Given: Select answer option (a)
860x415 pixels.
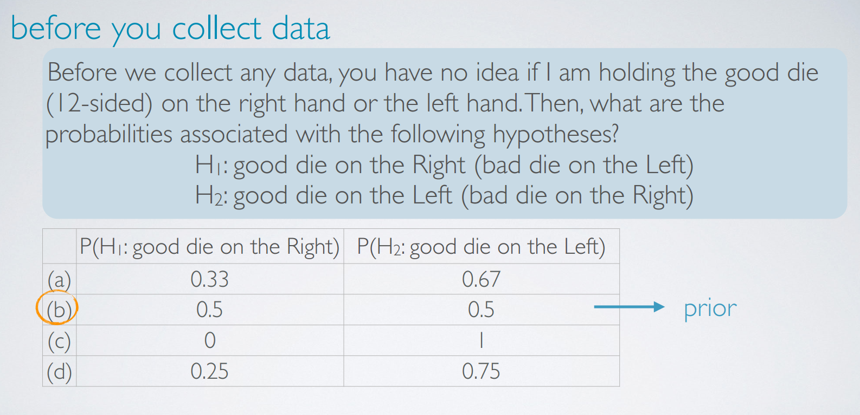Looking at the screenshot, I should pos(59,280).
